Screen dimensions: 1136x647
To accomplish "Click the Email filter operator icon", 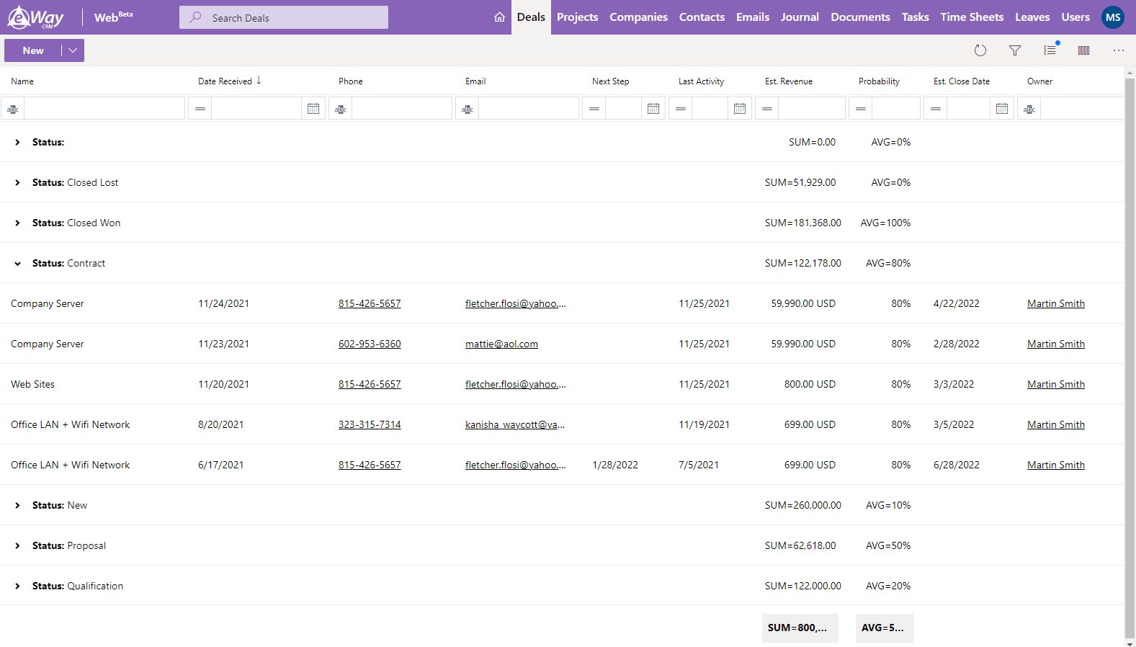I will pos(468,109).
